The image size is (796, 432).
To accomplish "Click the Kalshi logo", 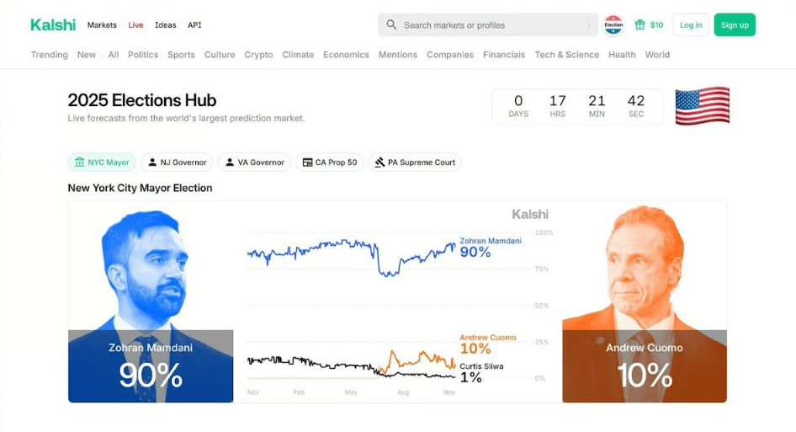I will pyautogui.click(x=53, y=24).
